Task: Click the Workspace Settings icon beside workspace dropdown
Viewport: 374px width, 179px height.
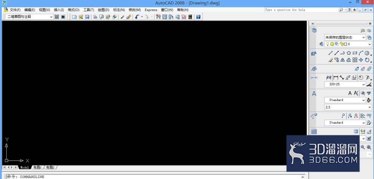Action: pyautogui.click(x=57, y=17)
